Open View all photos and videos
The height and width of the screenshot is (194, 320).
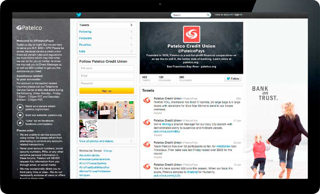96,141
